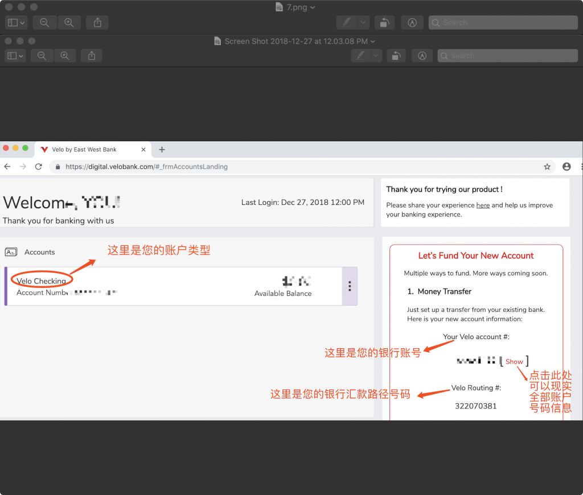This screenshot has height=495, width=583.
Task: Click the document icon beside Screen Shot title
Action: click(x=217, y=41)
